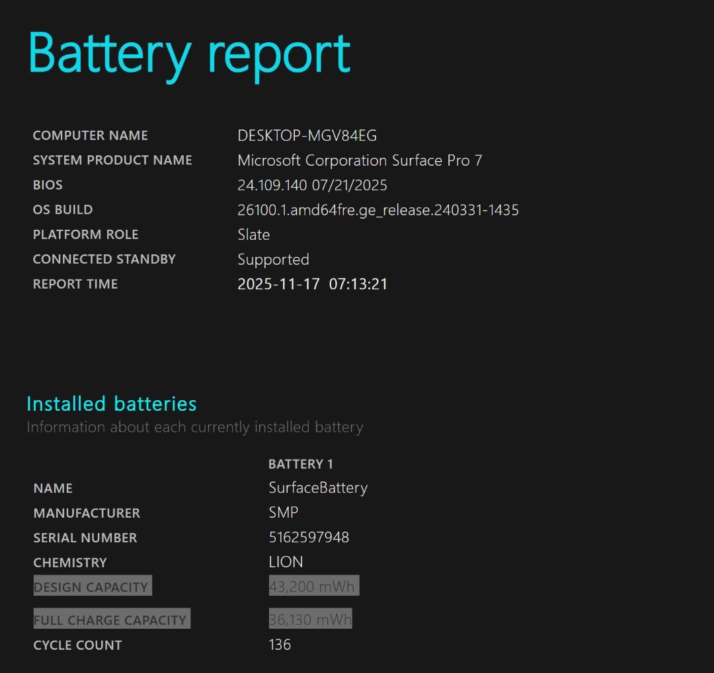Select the OS build string 26100.1.amd64fre
This screenshot has width=714, height=673.
pyautogui.click(x=377, y=210)
